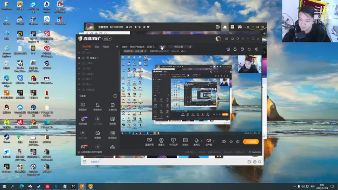
Task: Open a new tab with the back window plus
Action: (264, 34)
